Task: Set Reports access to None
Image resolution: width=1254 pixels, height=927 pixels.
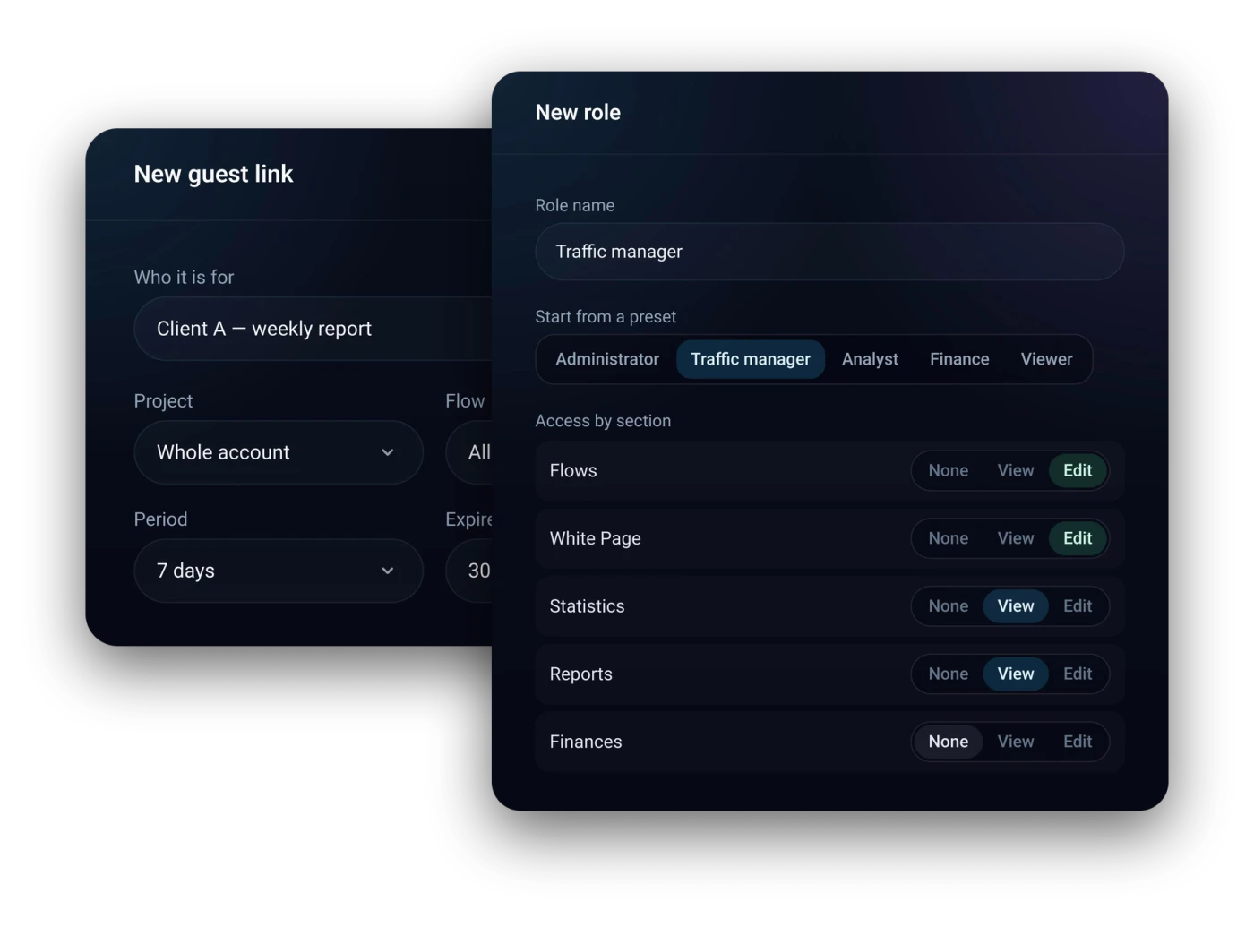Action: tap(948, 674)
